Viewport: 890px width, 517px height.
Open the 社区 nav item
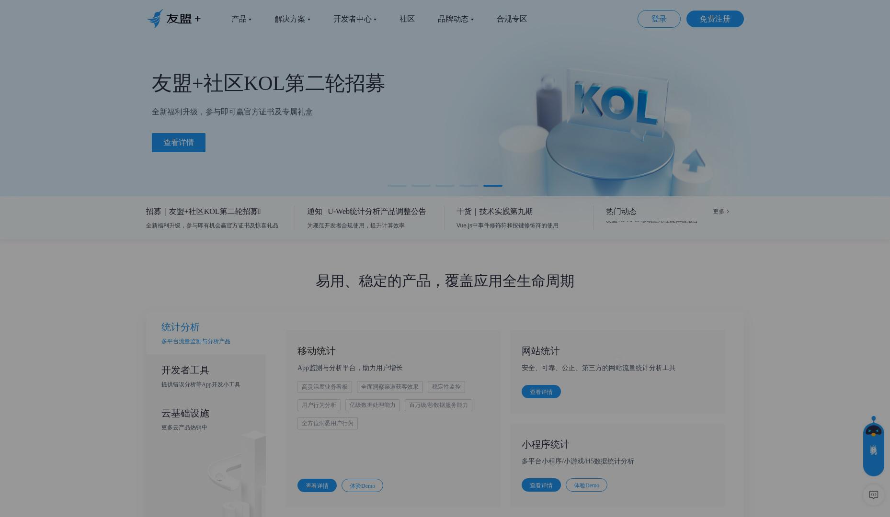[407, 19]
